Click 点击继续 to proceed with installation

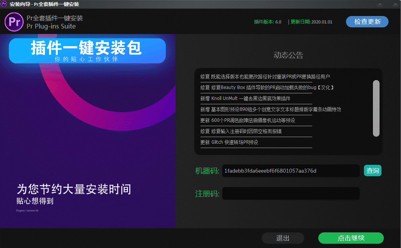351,238
